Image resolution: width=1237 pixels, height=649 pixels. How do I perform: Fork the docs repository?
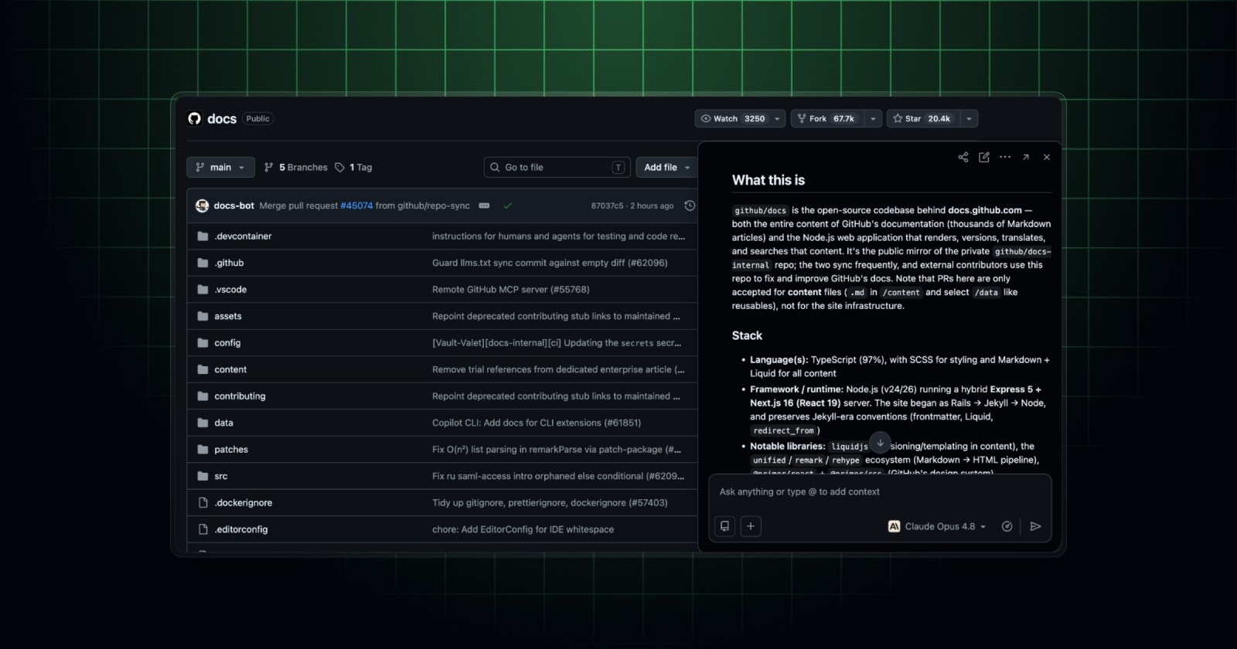827,119
